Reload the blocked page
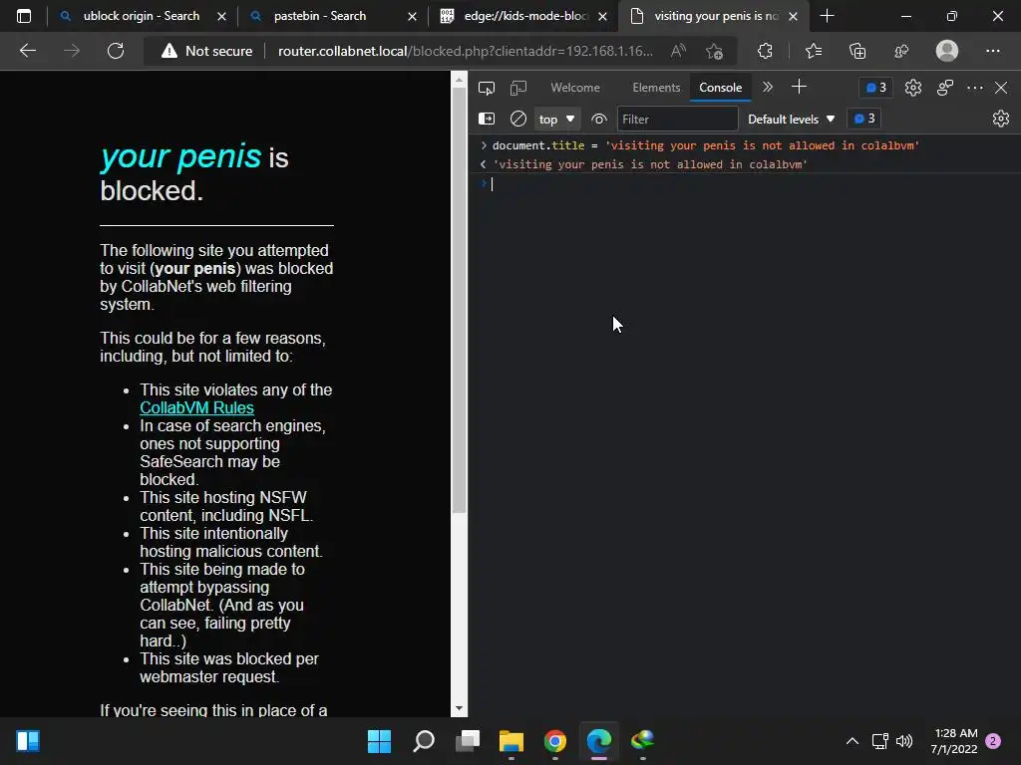1021x765 pixels. click(116, 51)
